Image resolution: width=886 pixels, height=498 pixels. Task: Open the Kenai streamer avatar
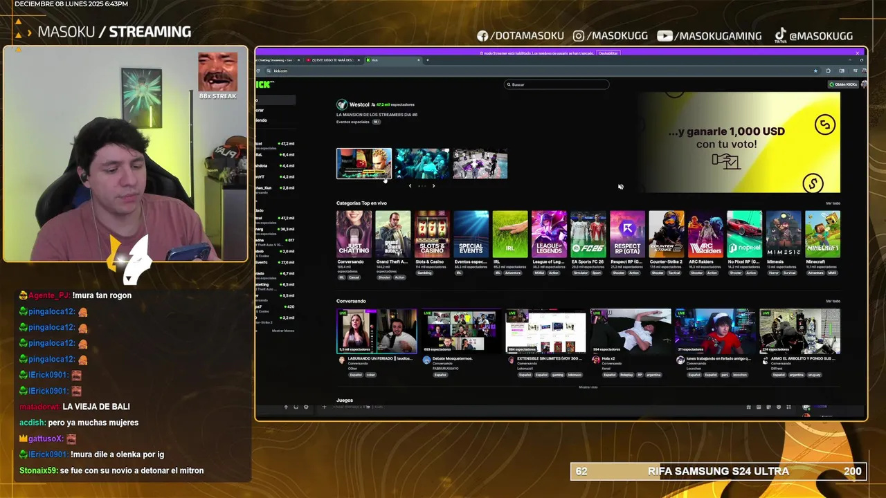click(595, 360)
